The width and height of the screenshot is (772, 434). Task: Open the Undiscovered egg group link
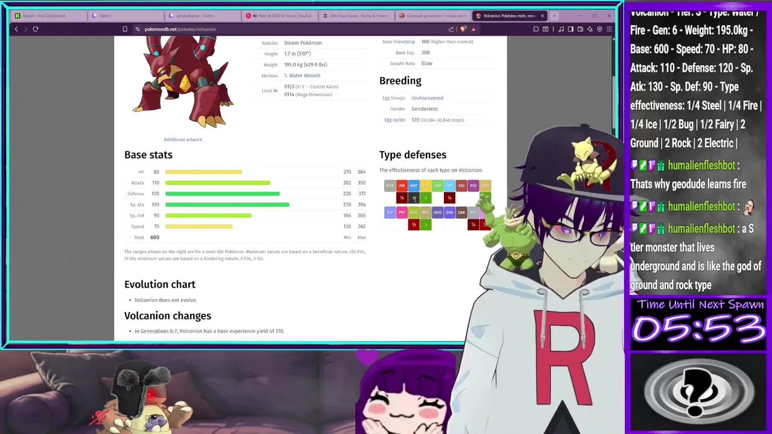point(427,98)
